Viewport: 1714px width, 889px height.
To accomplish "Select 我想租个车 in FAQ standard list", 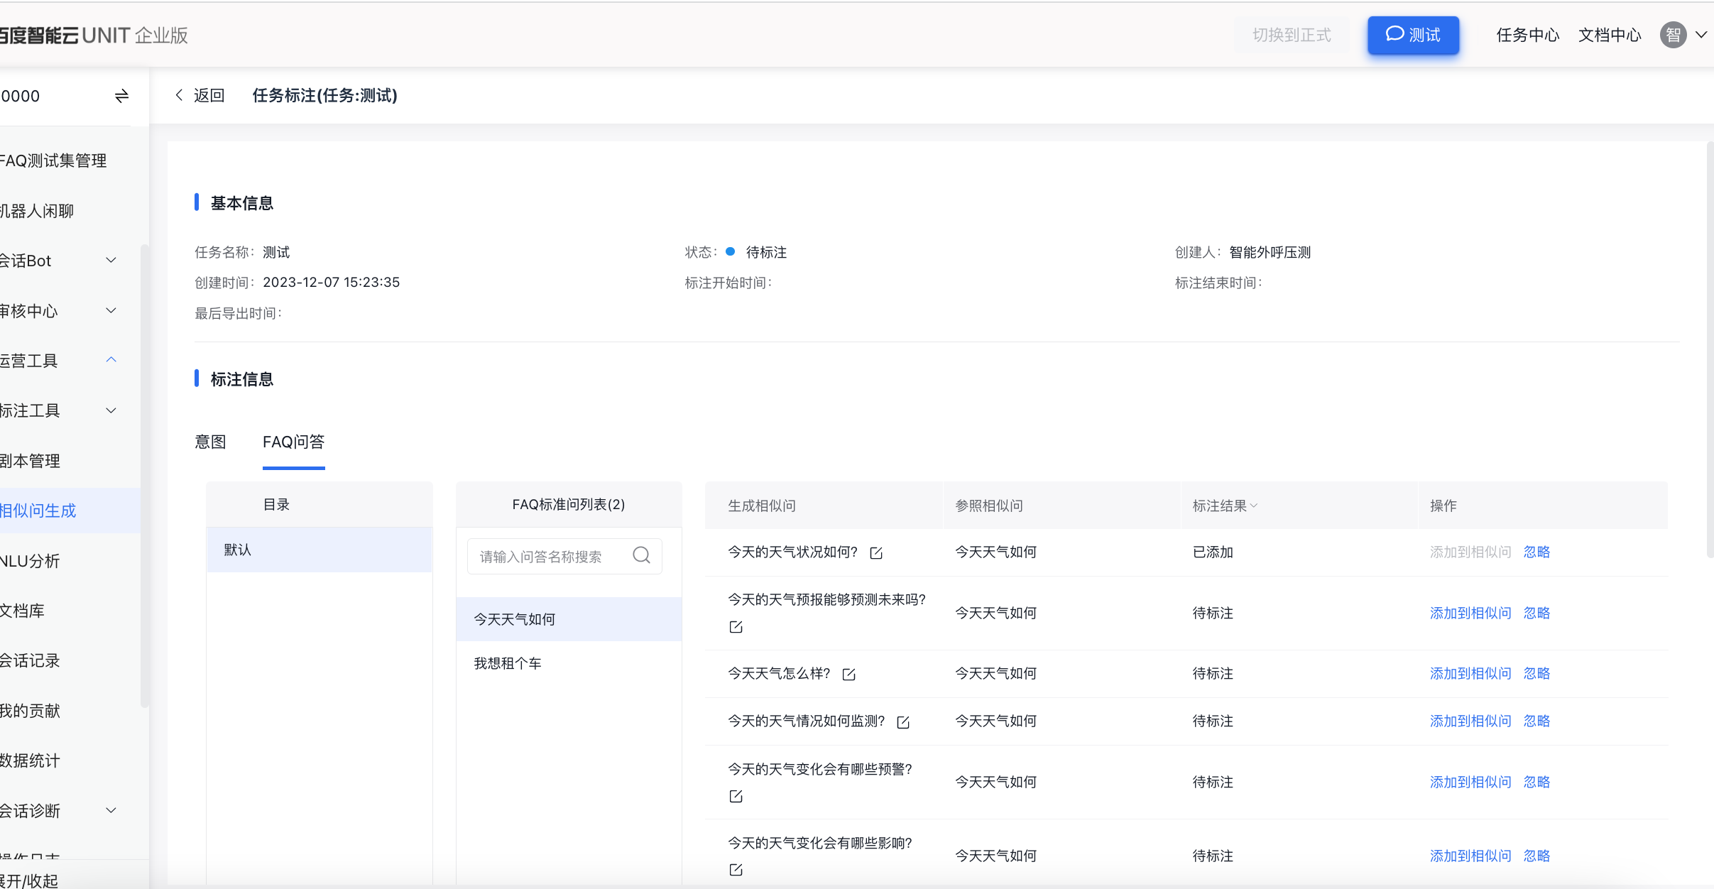I will point(569,663).
